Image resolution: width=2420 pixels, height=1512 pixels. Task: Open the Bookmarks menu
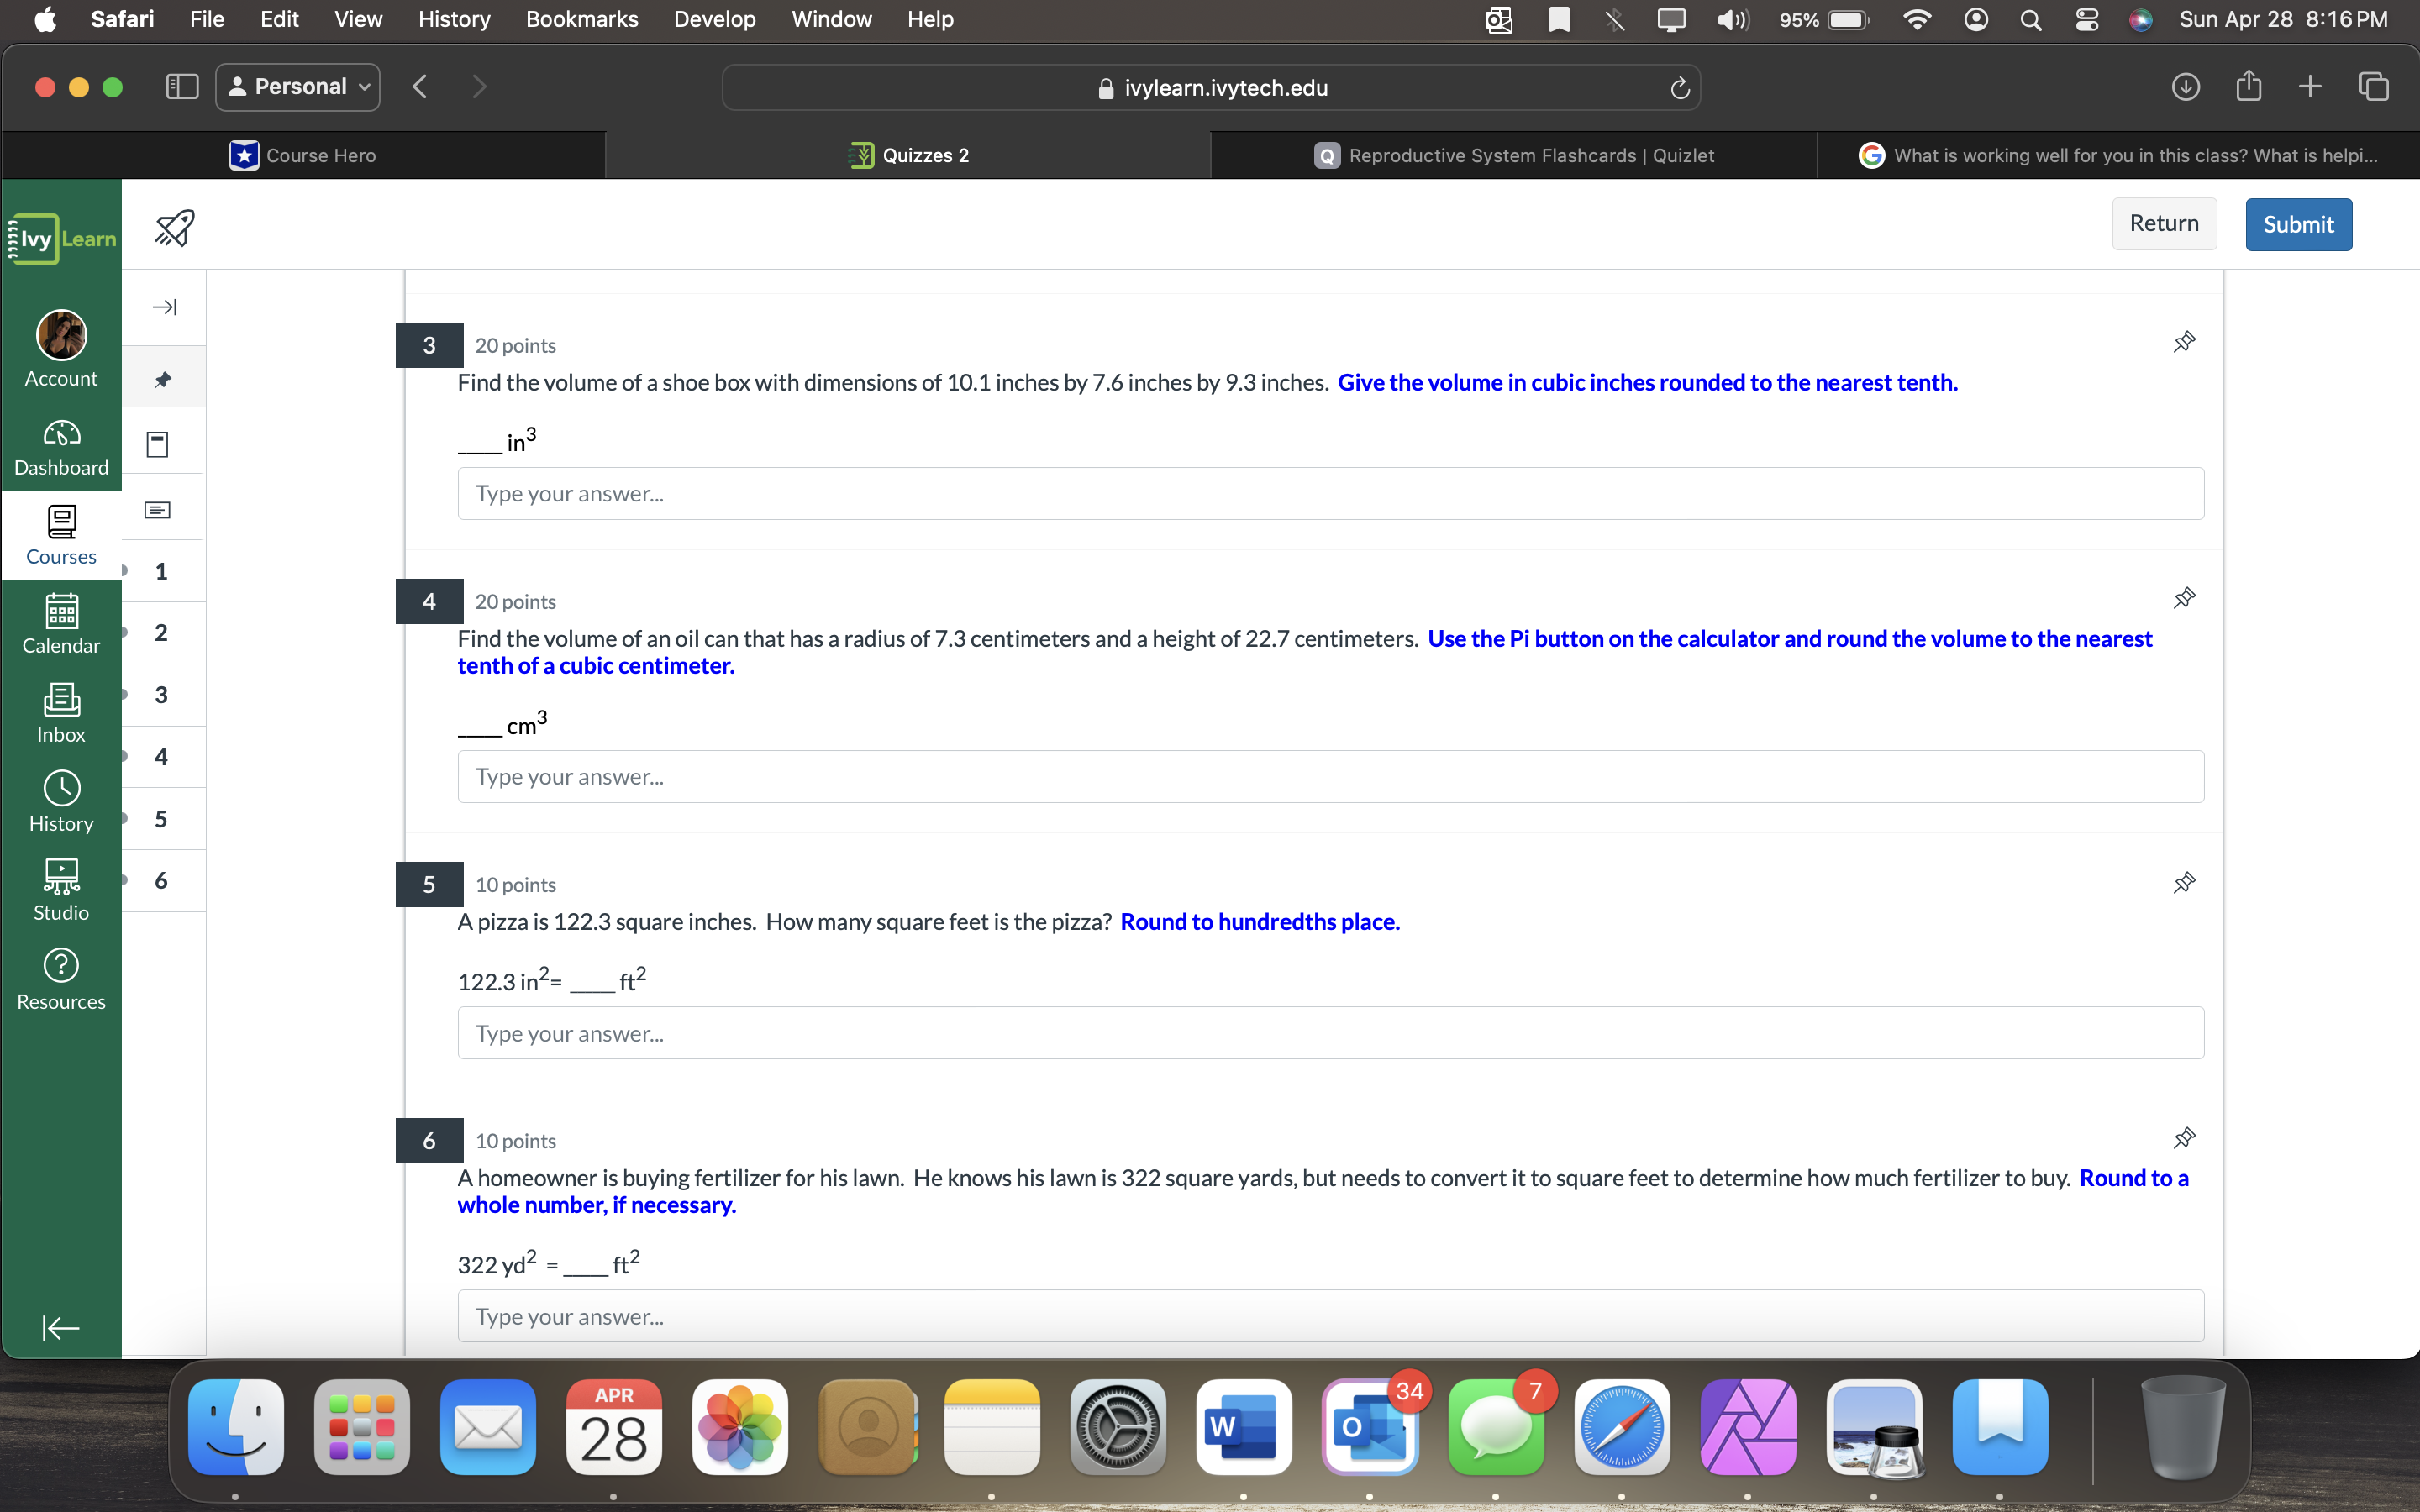581,19
